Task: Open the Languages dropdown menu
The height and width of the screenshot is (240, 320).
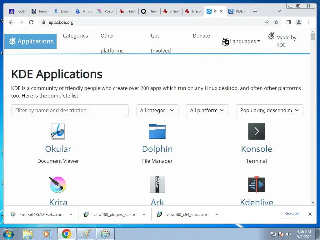Action: [x=241, y=42]
